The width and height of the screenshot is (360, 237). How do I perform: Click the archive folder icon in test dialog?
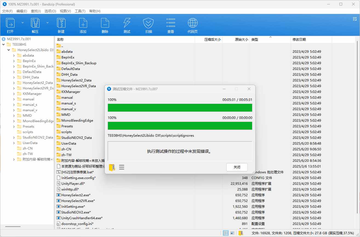(x=112, y=167)
